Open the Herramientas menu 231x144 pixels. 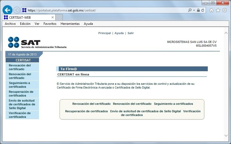click(70, 24)
